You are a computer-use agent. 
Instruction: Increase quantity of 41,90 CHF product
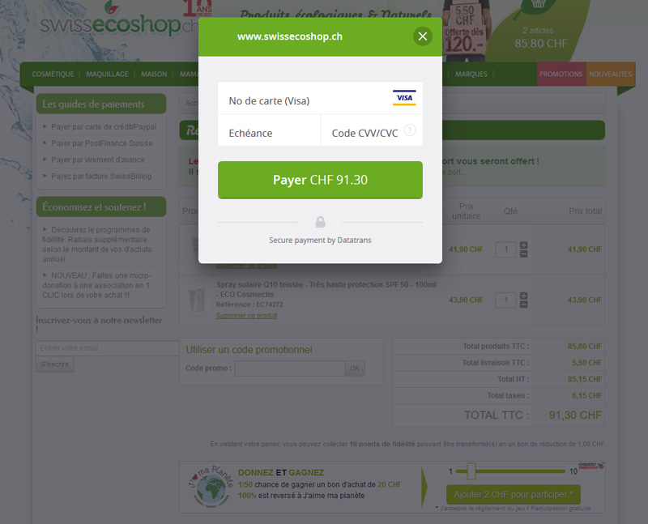coord(523,245)
